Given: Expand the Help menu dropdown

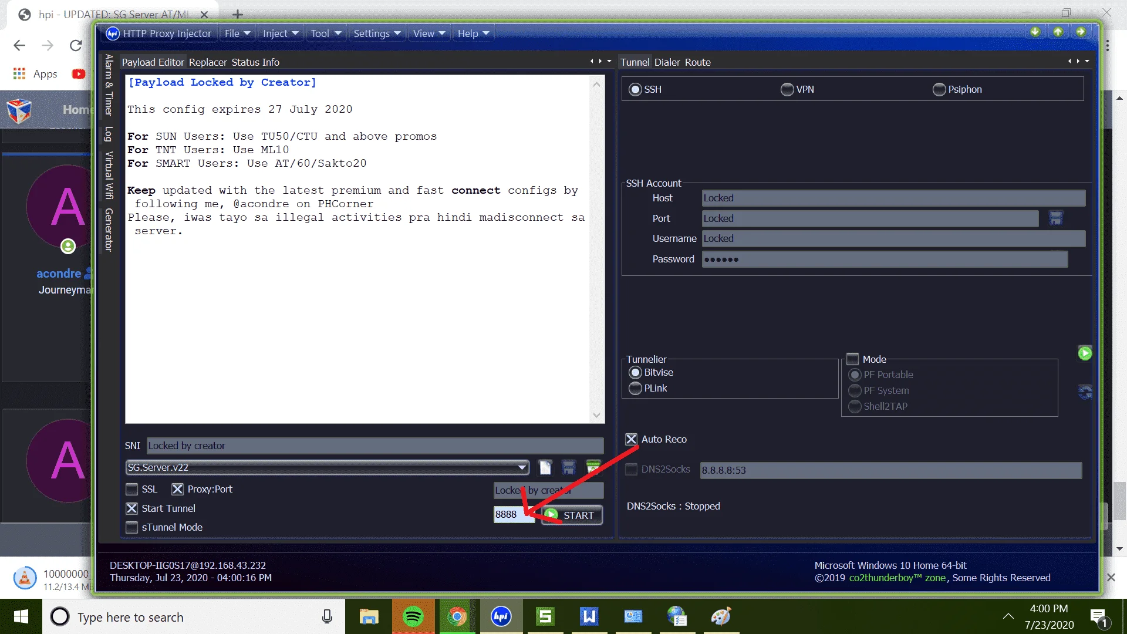Looking at the screenshot, I should point(473,33).
